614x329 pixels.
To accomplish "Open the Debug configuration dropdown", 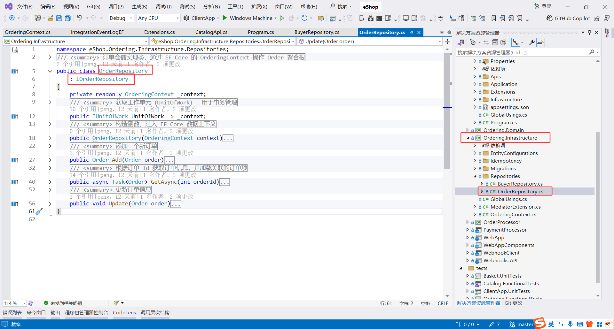I will pyautogui.click(x=121, y=18).
